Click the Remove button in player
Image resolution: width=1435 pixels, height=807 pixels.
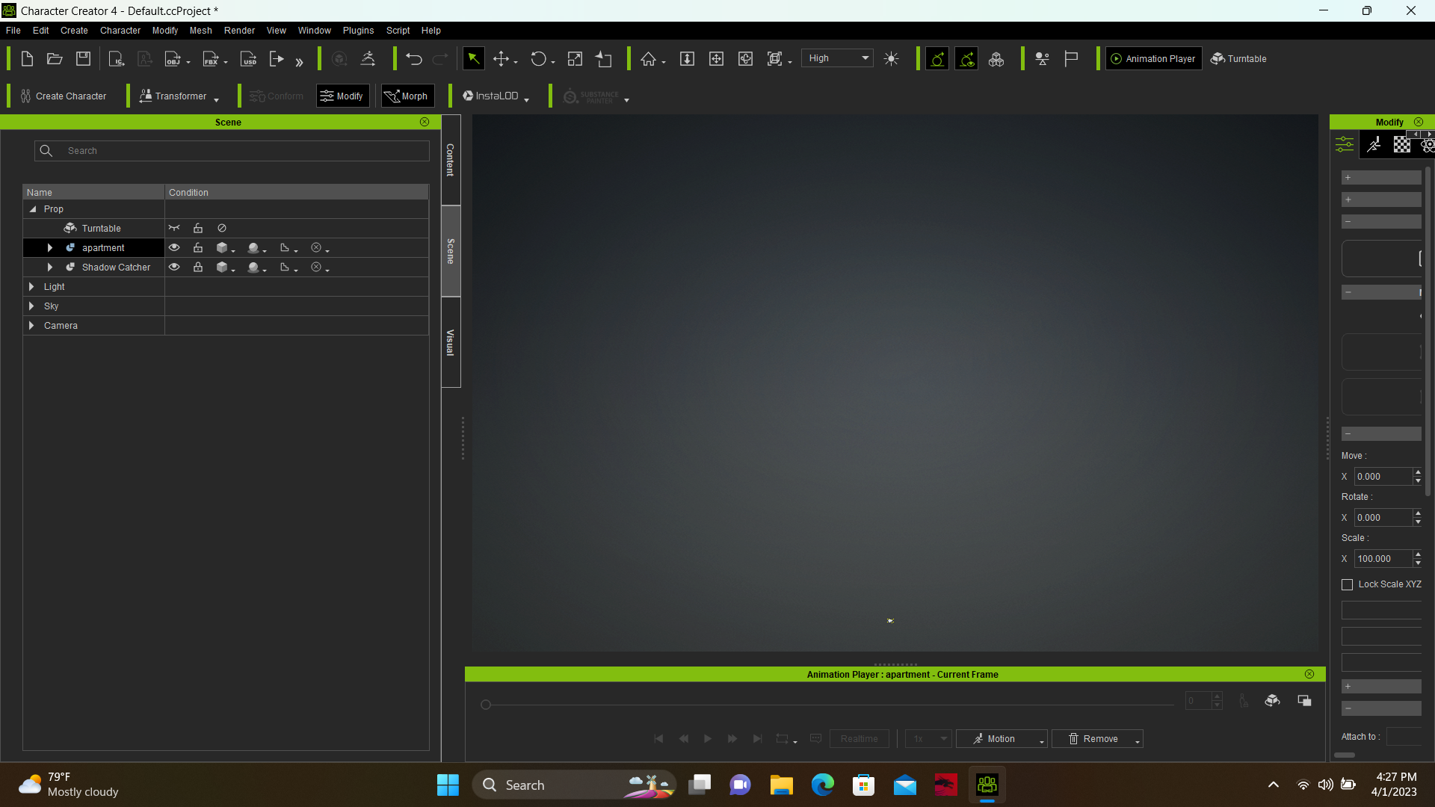click(x=1097, y=738)
